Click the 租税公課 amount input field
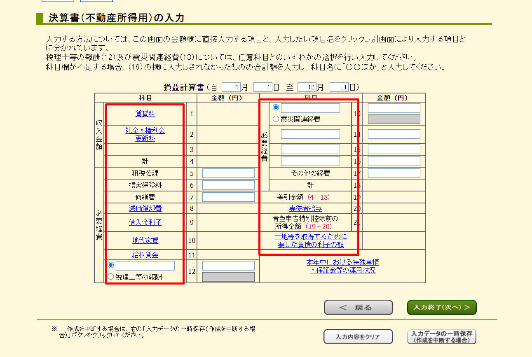This screenshot has width=532, height=357. 228,173
